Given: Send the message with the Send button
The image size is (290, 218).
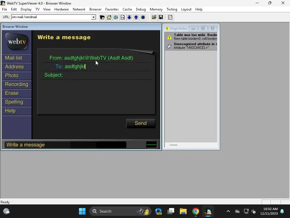Looking at the screenshot, I should click(x=141, y=123).
